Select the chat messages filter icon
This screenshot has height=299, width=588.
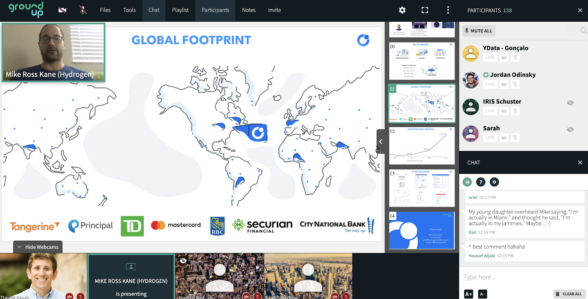[x=467, y=182]
